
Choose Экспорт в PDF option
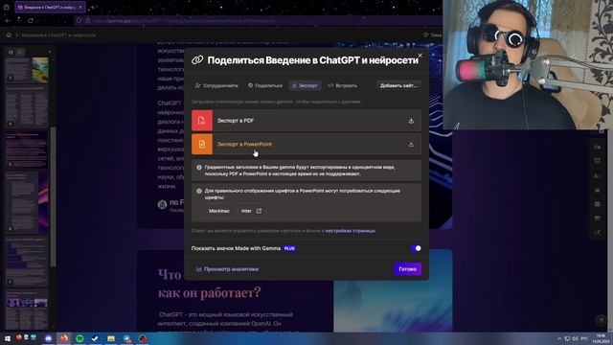tap(306, 121)
